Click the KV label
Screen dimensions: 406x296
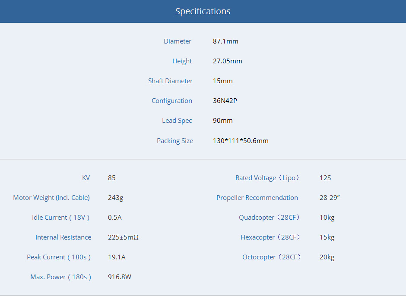tap(86, 178)
